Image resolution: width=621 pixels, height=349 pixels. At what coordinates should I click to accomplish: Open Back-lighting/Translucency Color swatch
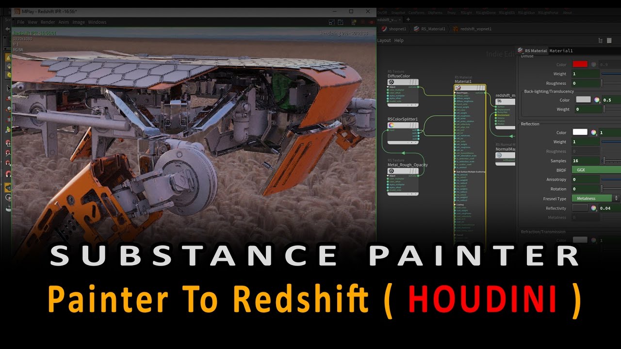(x=583, y=100)
